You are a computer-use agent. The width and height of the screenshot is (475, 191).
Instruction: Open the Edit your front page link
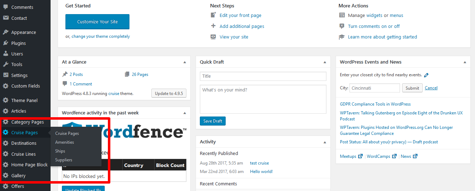241,15
